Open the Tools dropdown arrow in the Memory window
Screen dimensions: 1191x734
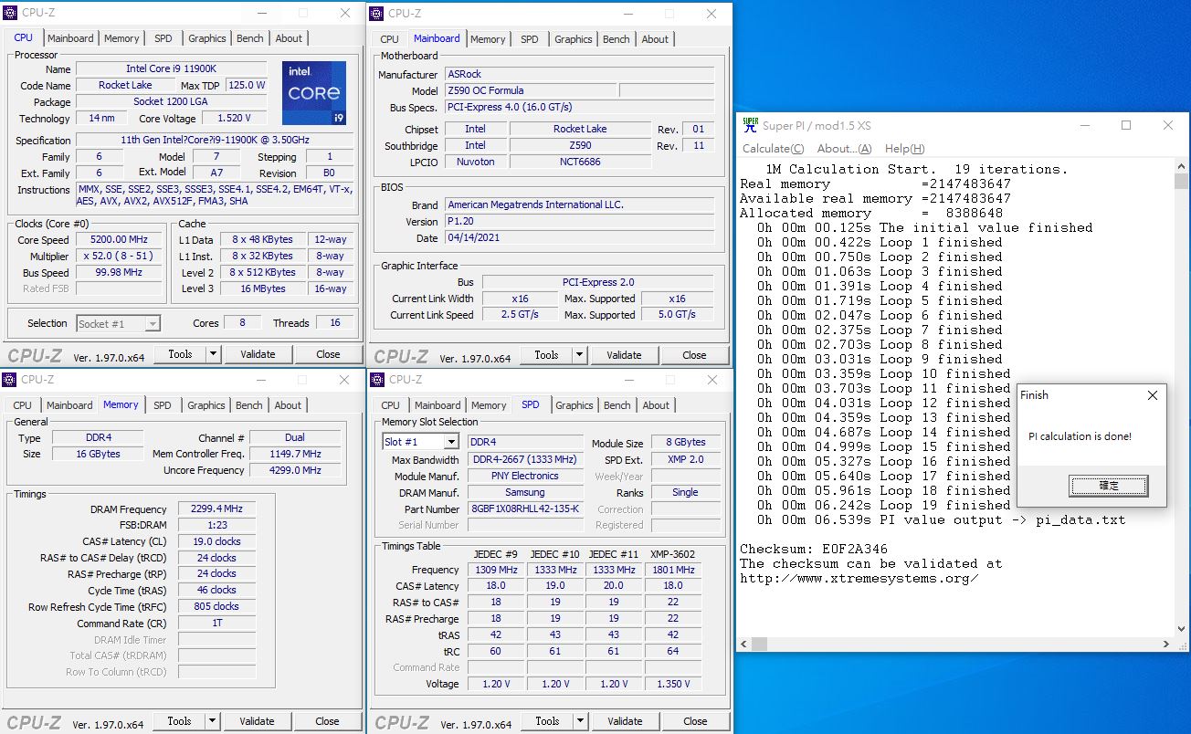point(212,721)
